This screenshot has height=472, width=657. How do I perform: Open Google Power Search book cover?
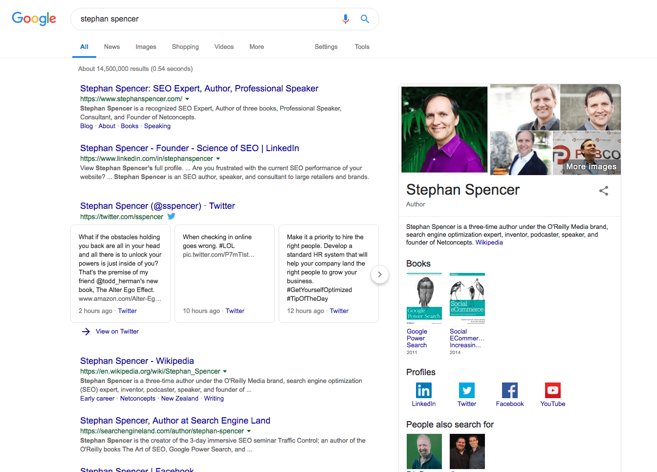pos(424,298)
